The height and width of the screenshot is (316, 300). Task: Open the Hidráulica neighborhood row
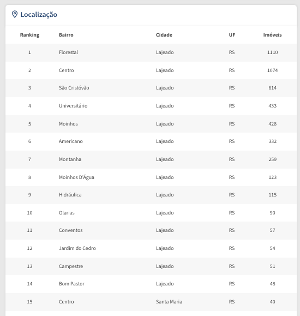pos(151,195)
